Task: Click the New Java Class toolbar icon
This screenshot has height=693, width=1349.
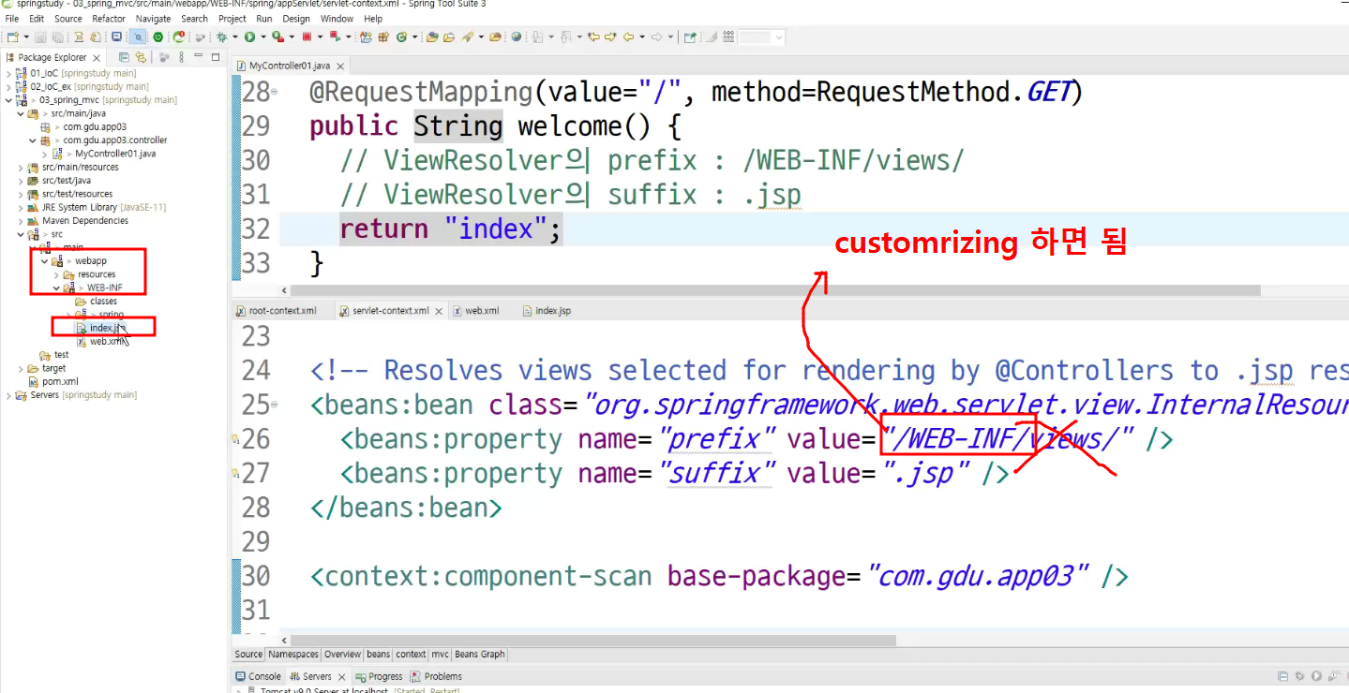Action: (402, 37)
